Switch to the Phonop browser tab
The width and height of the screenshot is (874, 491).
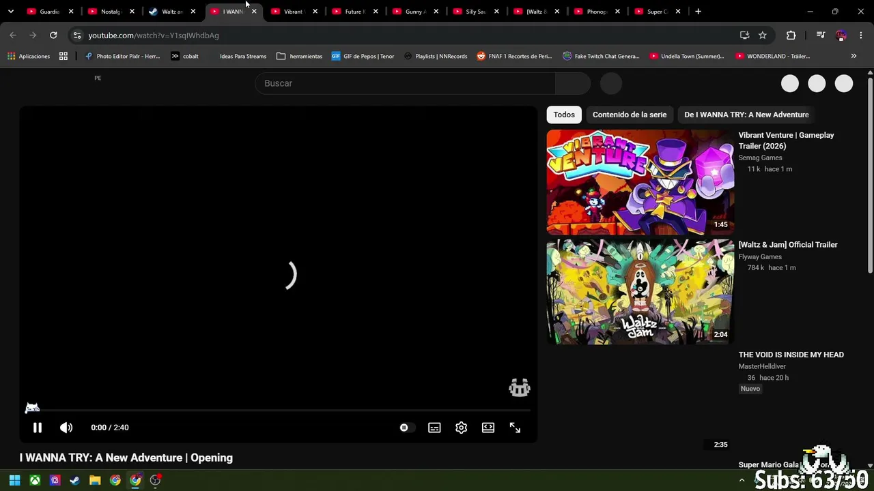(x=595, y=12)
